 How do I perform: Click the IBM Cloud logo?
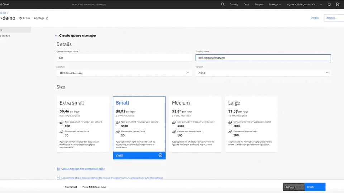click(4, 4)
